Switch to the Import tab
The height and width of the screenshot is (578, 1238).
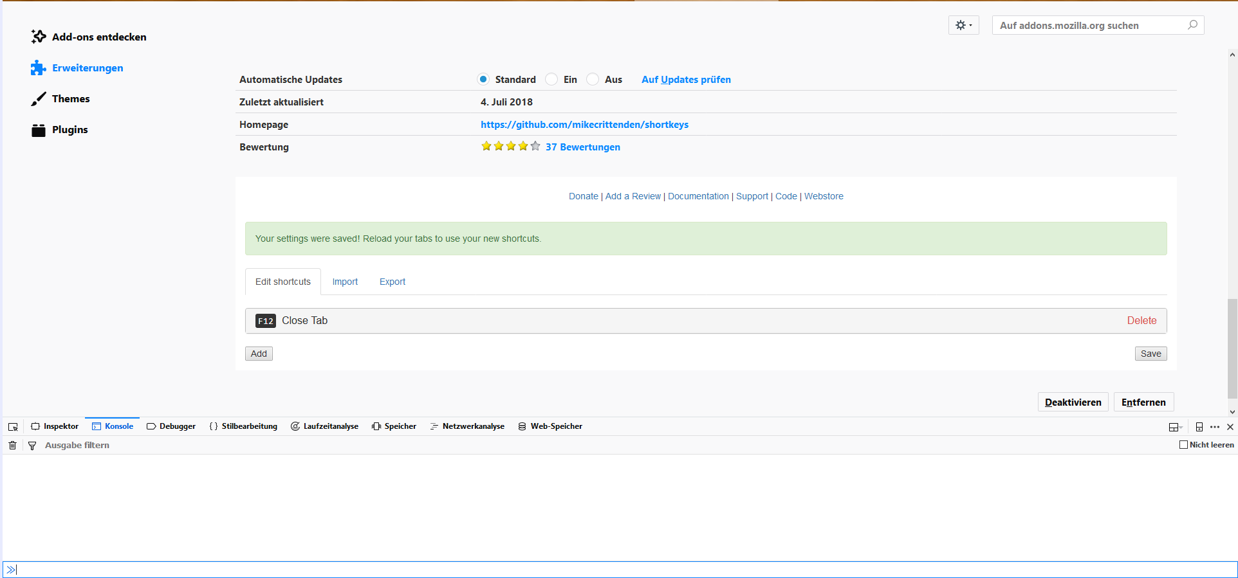tap(345, 282)
